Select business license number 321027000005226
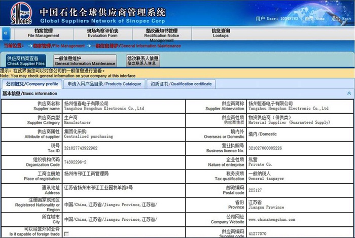 [x=265, y=148]
